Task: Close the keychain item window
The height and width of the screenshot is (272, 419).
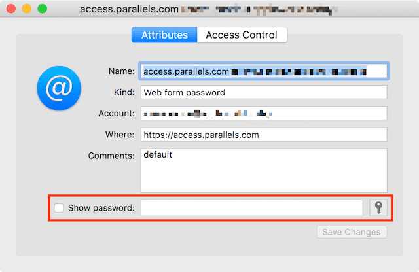Action: click(x=11, y=10)
